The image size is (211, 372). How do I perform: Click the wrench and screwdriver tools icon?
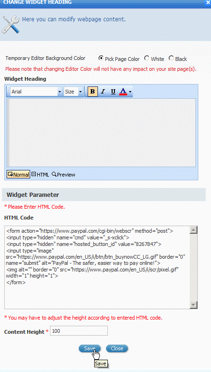(x=11, y=25)
